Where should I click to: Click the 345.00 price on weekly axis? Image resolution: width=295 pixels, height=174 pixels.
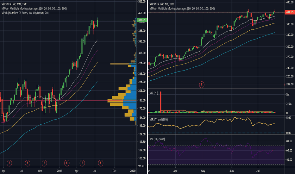click(142, 41)
